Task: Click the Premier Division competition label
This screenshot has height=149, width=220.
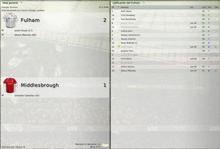Action: coord(10,7)
